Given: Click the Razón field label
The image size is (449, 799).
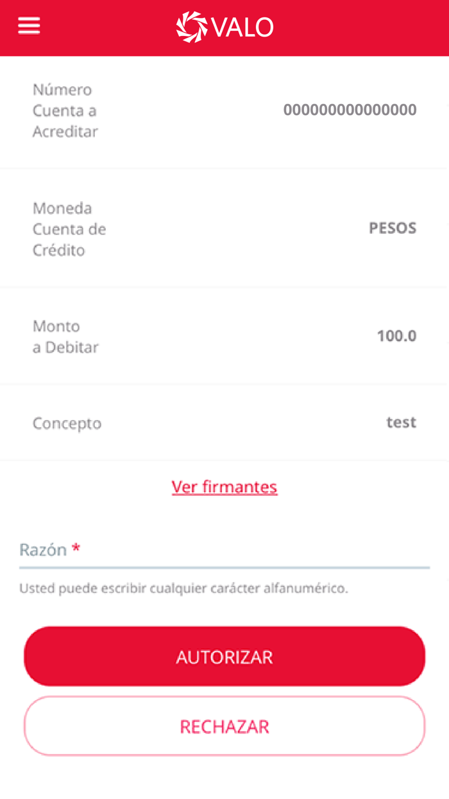Looking at the screenshot, I should coord(42,550).
